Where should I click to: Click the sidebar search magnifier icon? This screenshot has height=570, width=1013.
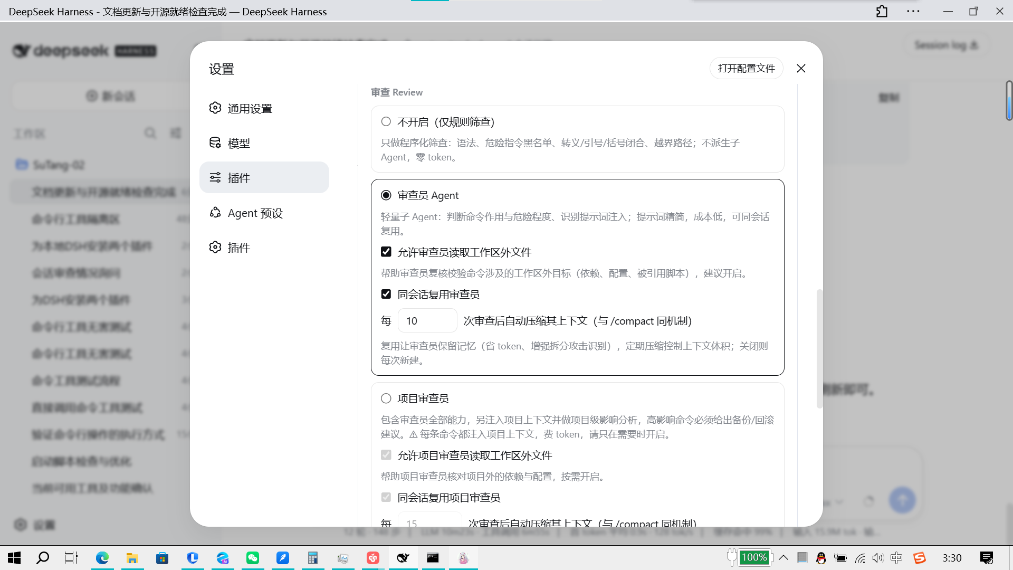pos(150,133)
